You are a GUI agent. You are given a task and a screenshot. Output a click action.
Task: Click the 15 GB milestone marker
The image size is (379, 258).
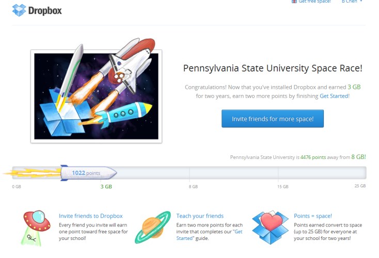tap(283, 186)
